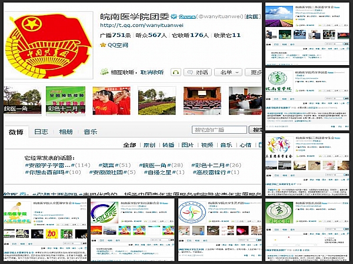Click 收录它11 count
353x264 pixels.
pos(227,35)
